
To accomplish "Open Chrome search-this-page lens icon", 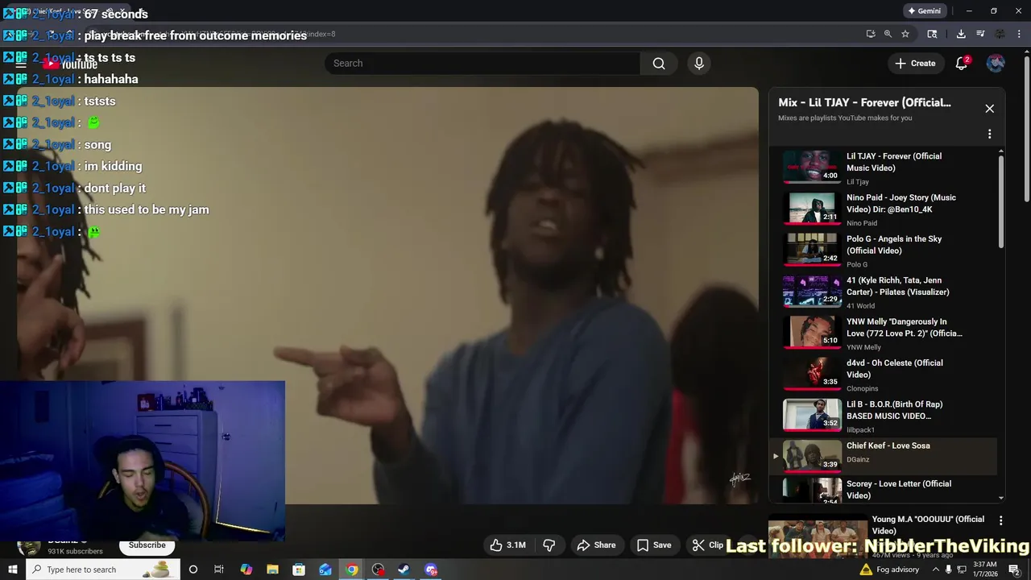I will pos(932,34).
